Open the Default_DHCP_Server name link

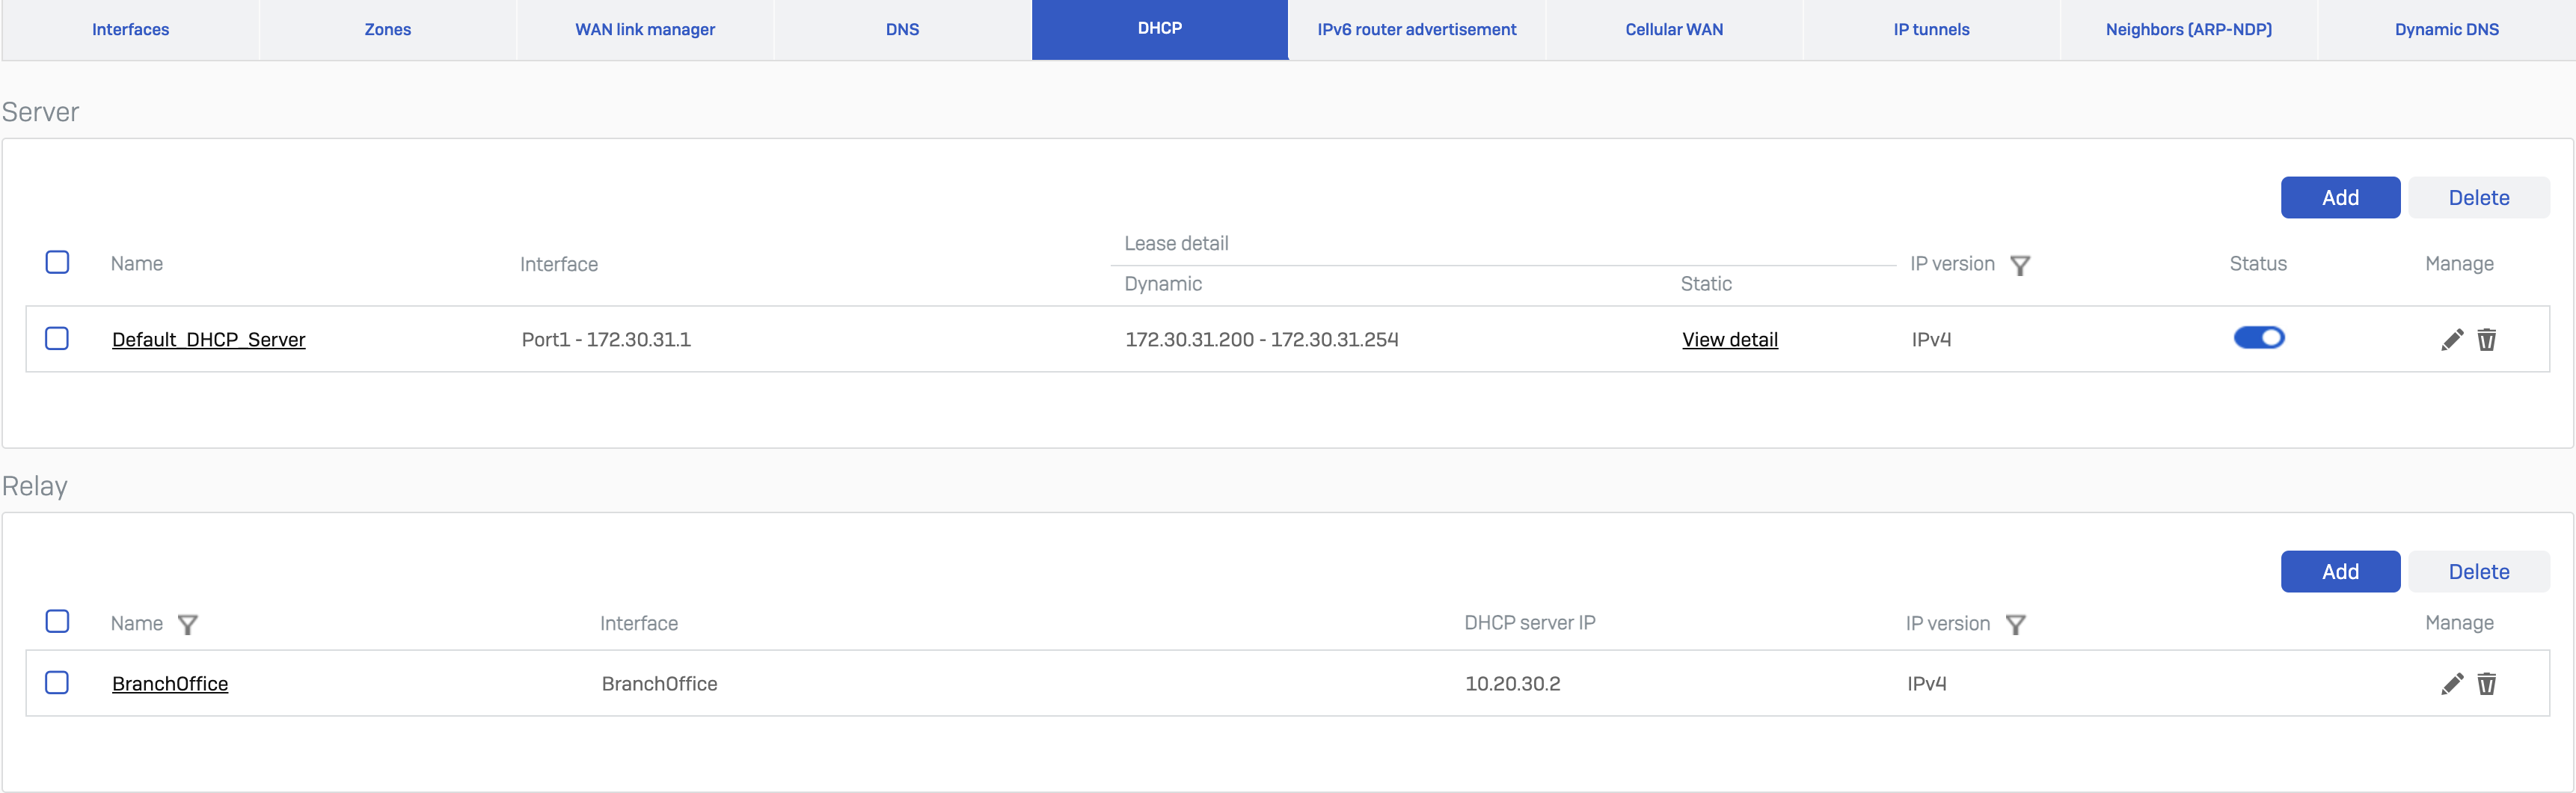(208, 340)
